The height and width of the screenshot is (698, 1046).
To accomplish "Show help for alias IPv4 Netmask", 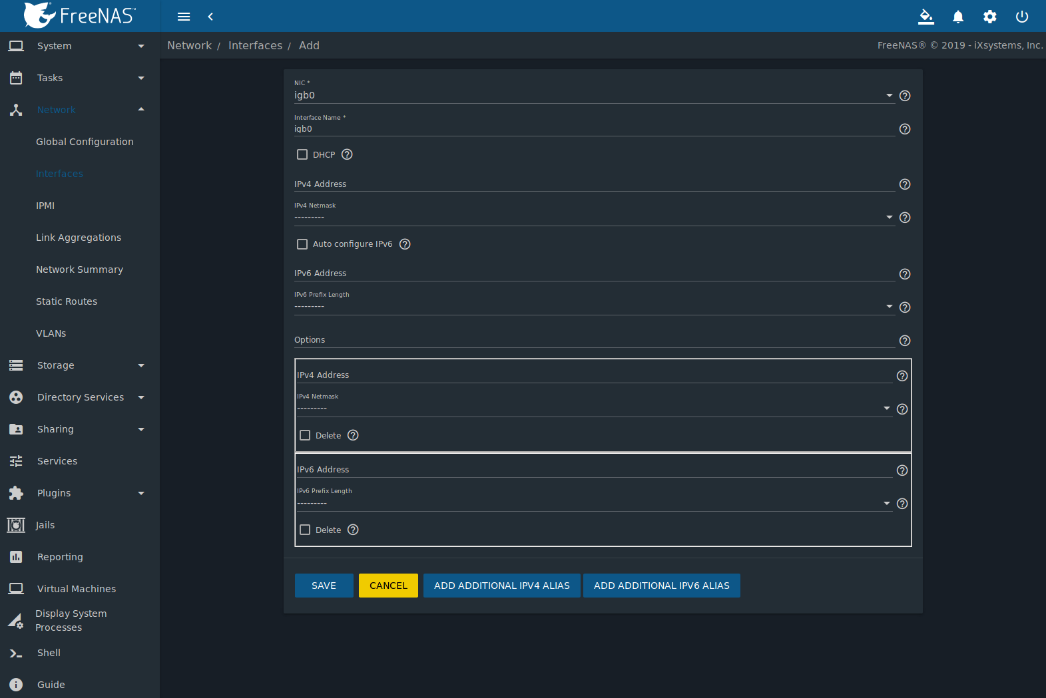I will [x=902, y=409].
